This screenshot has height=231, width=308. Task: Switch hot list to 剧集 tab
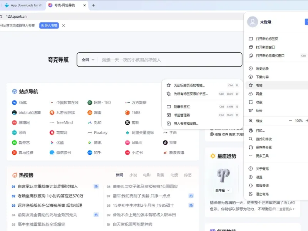[x=161, y=175]
